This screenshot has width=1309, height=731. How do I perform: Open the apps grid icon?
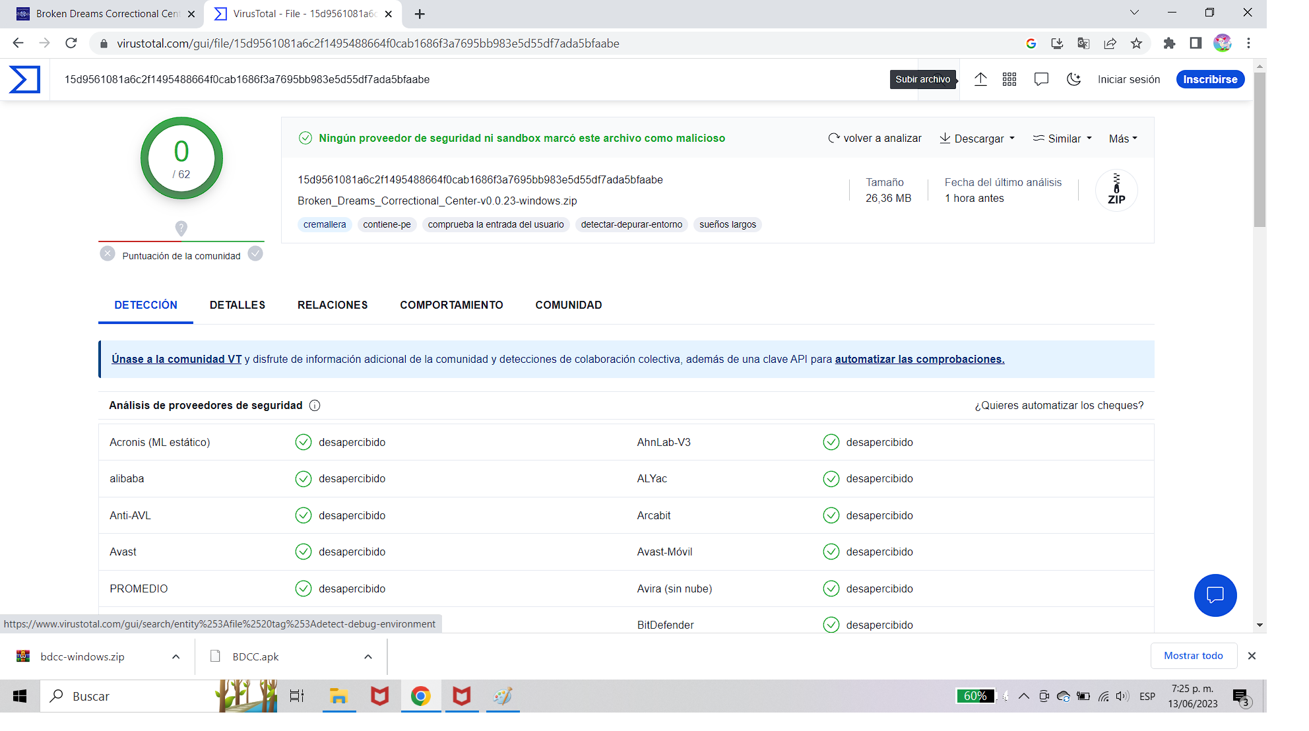pyautogui.click(x=1009, y=79)
